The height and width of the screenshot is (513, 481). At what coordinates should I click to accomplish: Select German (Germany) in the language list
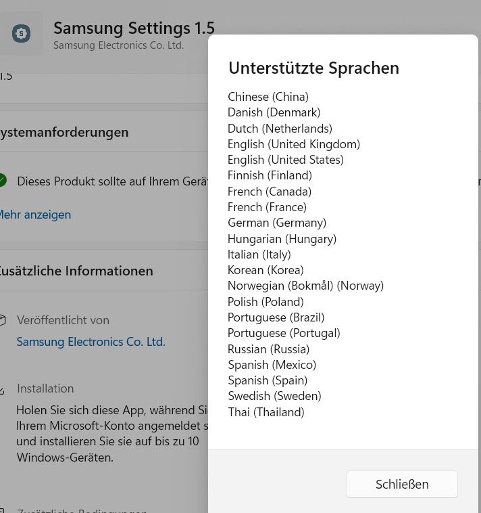click(x=276, y=223)
